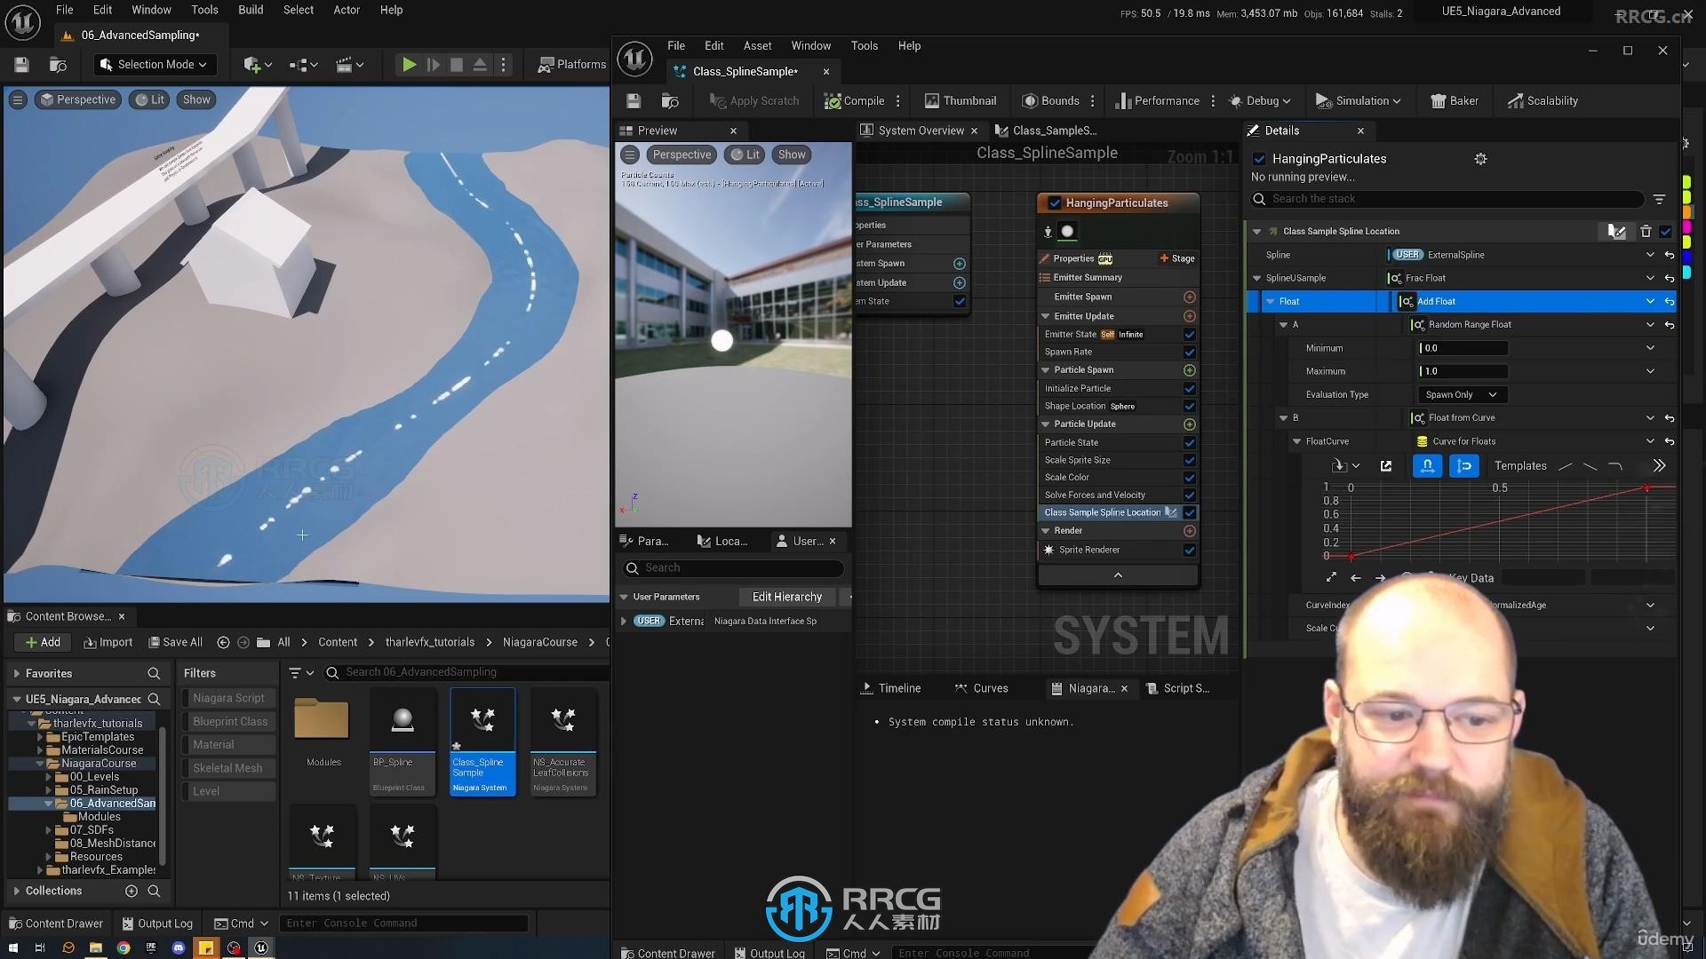Open the curve in the external curve editor
This screenshot has height=959, width=1706.
[x=1385, y=466]
